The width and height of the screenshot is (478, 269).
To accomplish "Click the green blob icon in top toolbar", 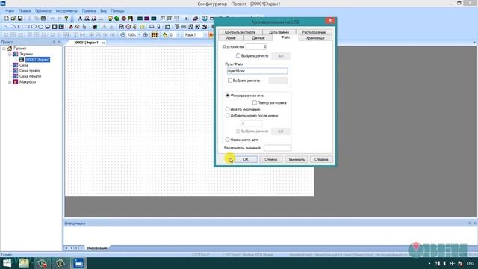I will point(117,19).
